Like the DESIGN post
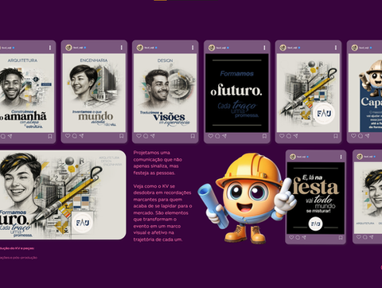 point(138,136)
